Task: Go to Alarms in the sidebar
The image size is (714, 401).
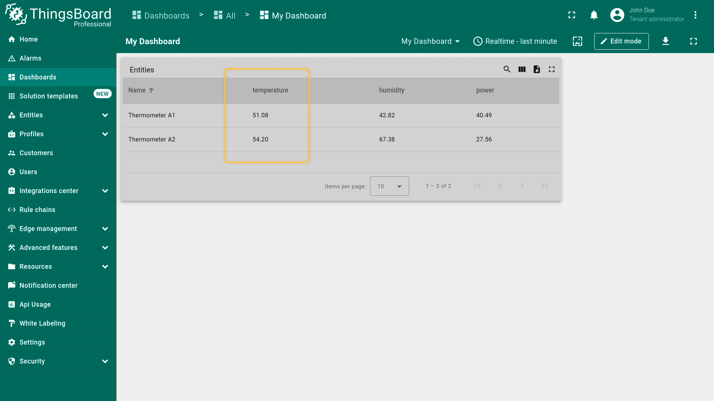Action: (x=30, y=58)
